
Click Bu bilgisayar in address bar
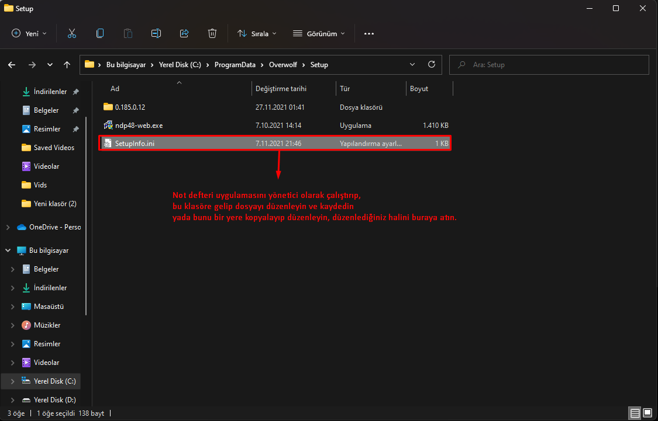126,65
